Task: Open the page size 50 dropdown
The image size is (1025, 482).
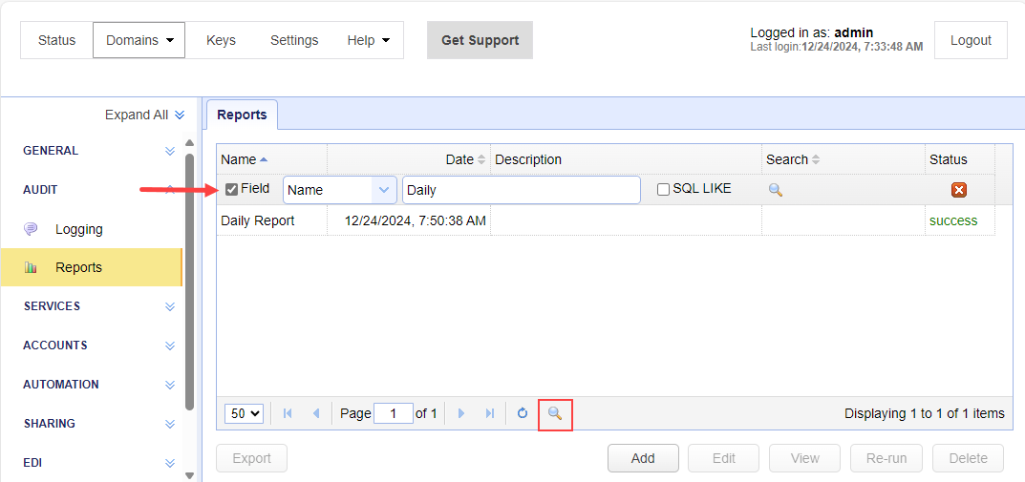Action: 245,413
